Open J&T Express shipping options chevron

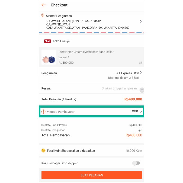[141, 73]
